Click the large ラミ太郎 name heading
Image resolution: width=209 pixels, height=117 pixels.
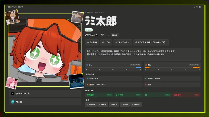tap(101, 21)
